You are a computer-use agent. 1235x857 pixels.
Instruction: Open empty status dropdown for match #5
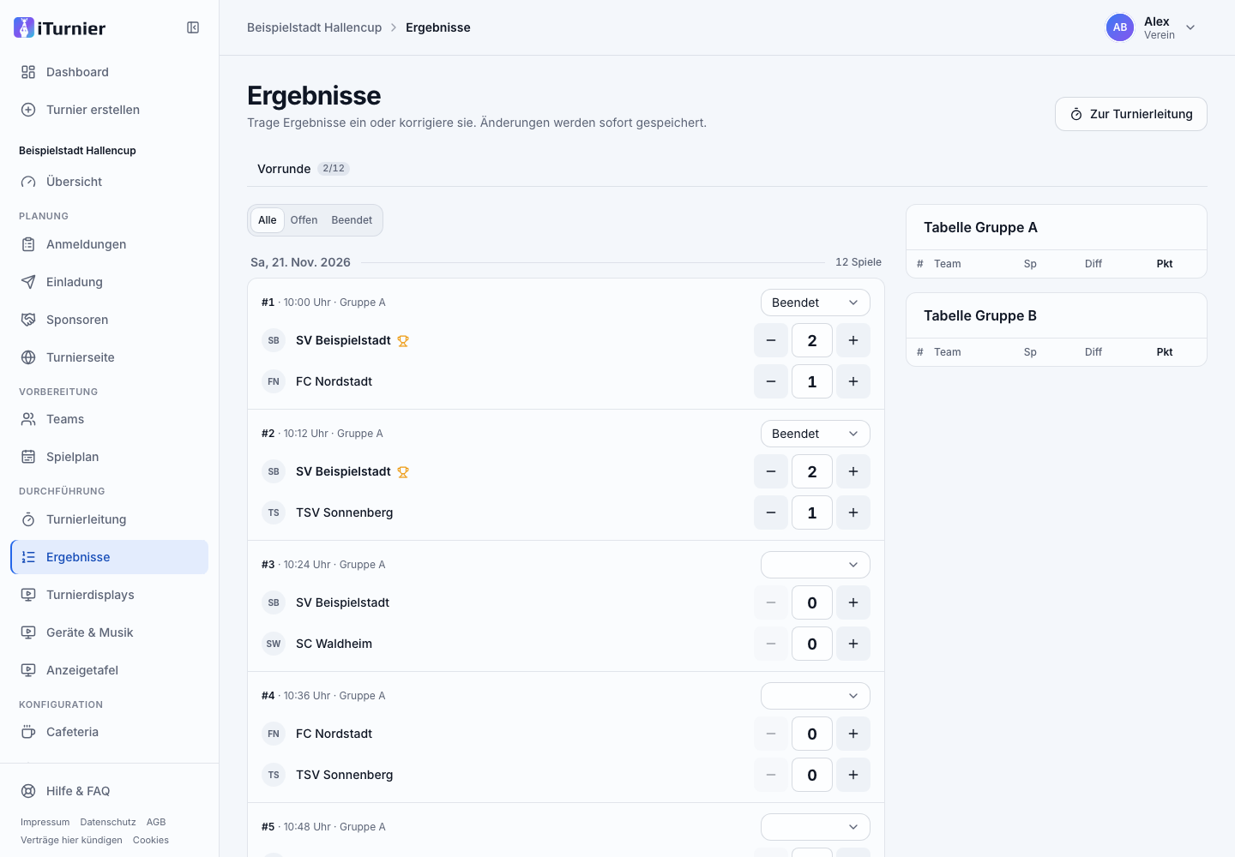tap(816, 827)
